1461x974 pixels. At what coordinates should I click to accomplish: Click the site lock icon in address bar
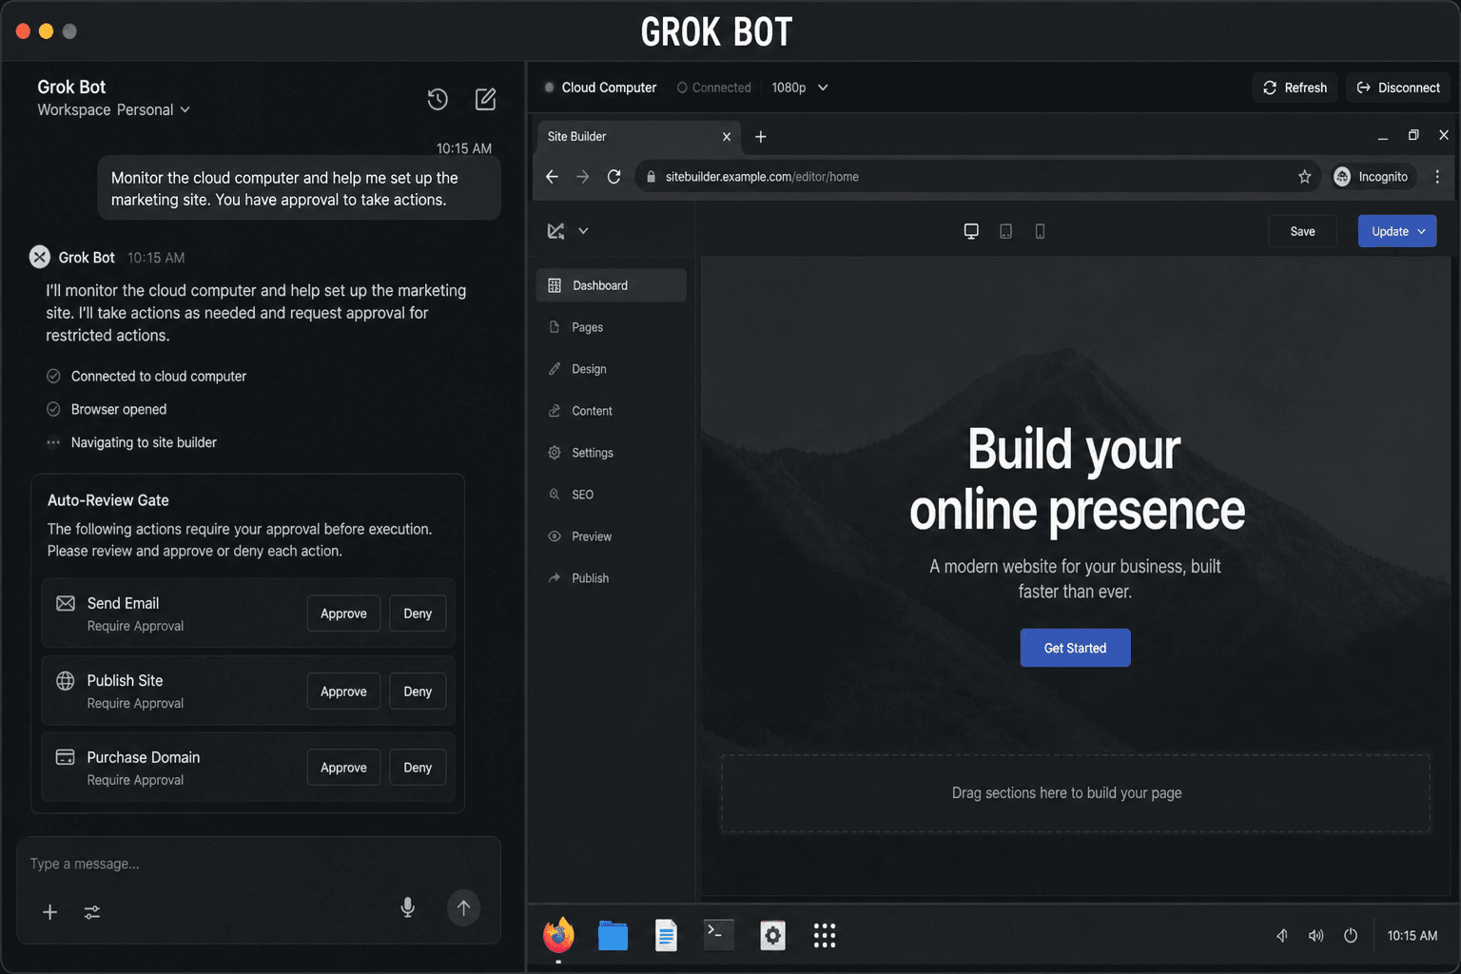click(651, 177)
